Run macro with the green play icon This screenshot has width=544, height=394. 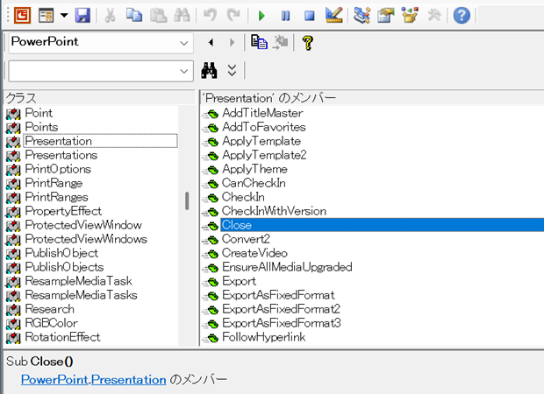(261, 16)
